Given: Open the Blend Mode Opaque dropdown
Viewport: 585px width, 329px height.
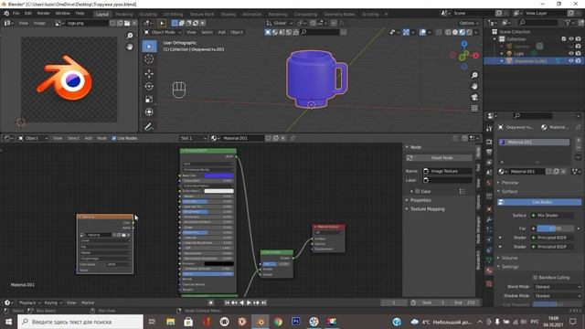Looking at the screenshot, I should (557, 287).
